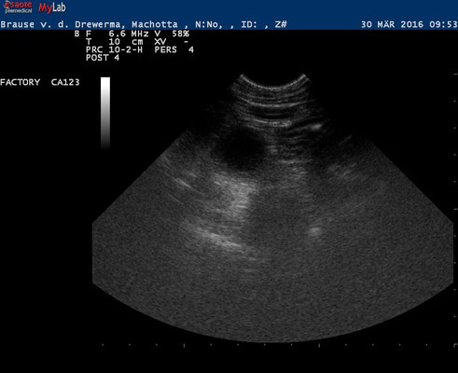Click the 'B' mode indicator

coord(77,34)
